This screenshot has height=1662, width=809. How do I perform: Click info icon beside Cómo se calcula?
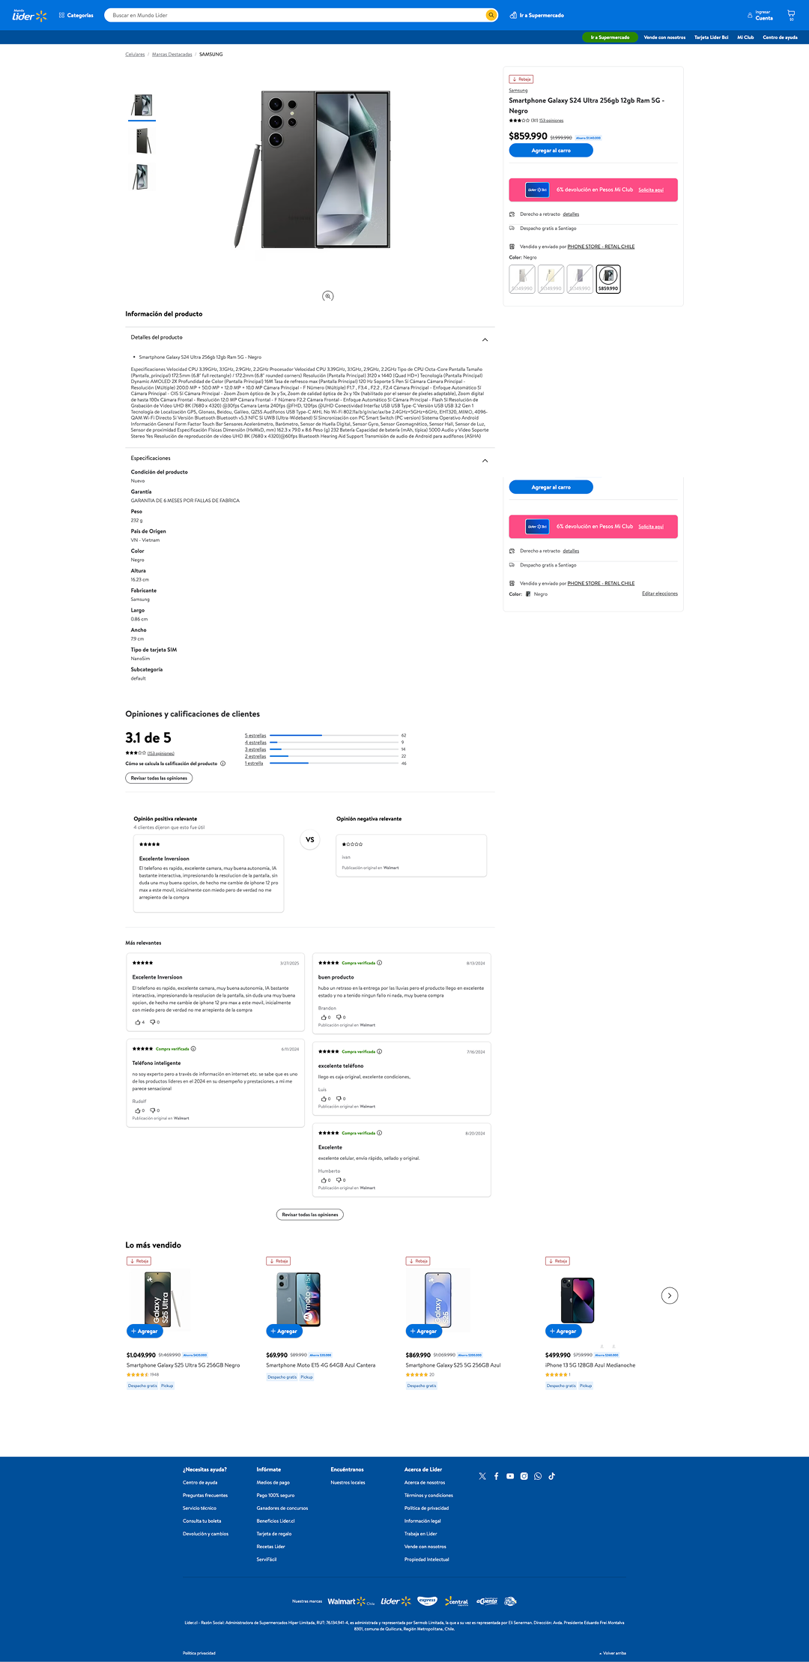coord(222,764)
